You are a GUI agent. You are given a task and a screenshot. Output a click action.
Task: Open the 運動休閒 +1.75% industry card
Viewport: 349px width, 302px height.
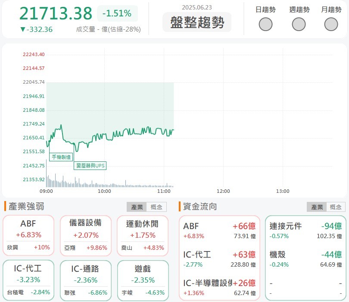[143, 236]
